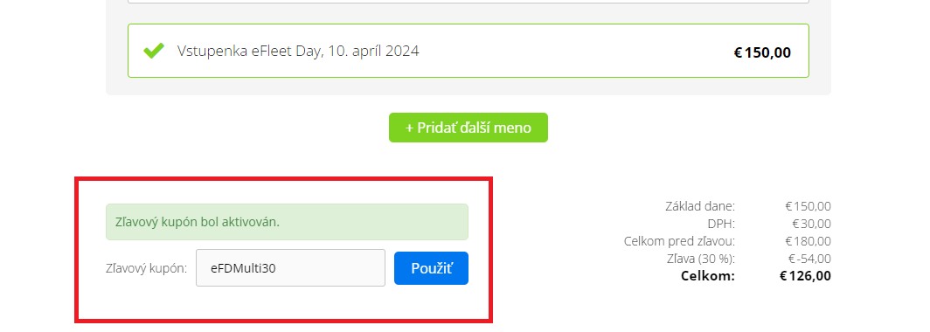This screenshot has width=930, height=332.
Task: Click the final total €126,00
Action: tap(805, 276)
